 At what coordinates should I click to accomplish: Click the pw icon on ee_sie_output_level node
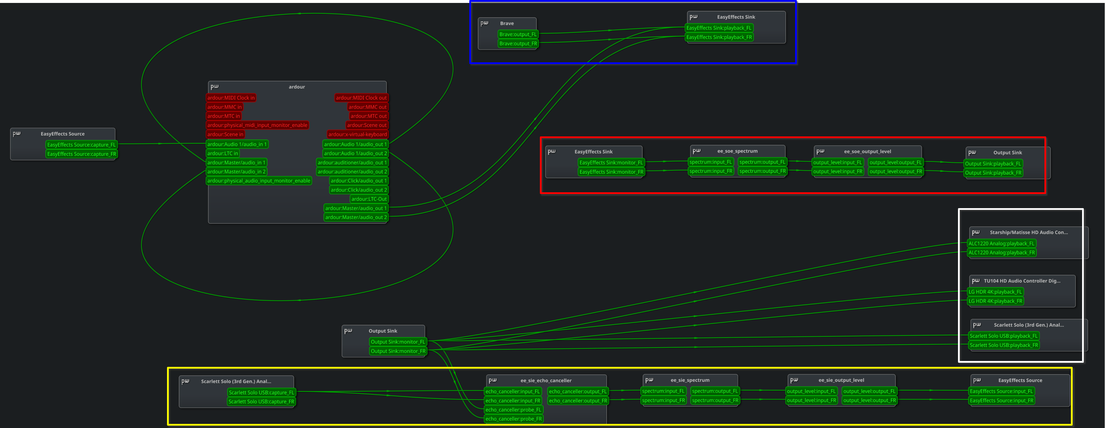click(x=794, y=380)
